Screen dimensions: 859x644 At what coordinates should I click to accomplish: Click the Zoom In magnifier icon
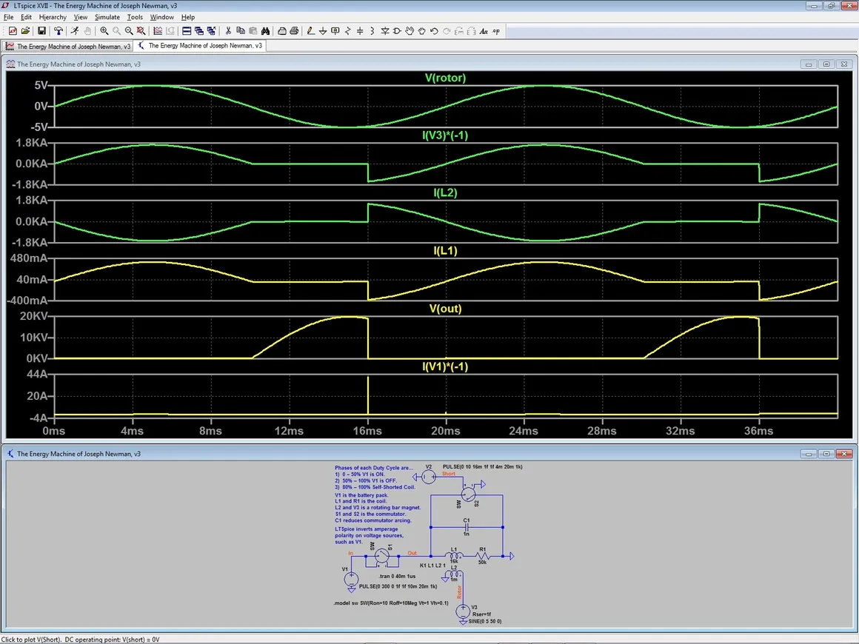point(104,31)
